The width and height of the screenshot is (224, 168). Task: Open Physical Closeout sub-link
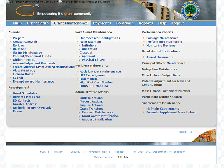click(95, 60)
